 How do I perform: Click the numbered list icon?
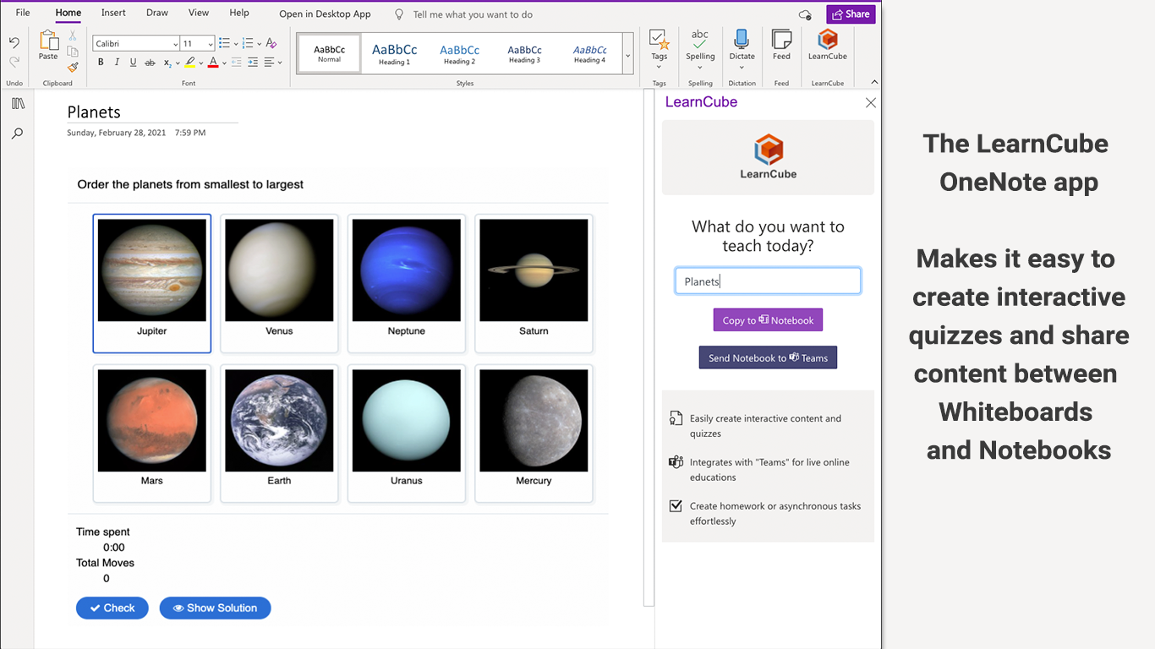[248, 43]
